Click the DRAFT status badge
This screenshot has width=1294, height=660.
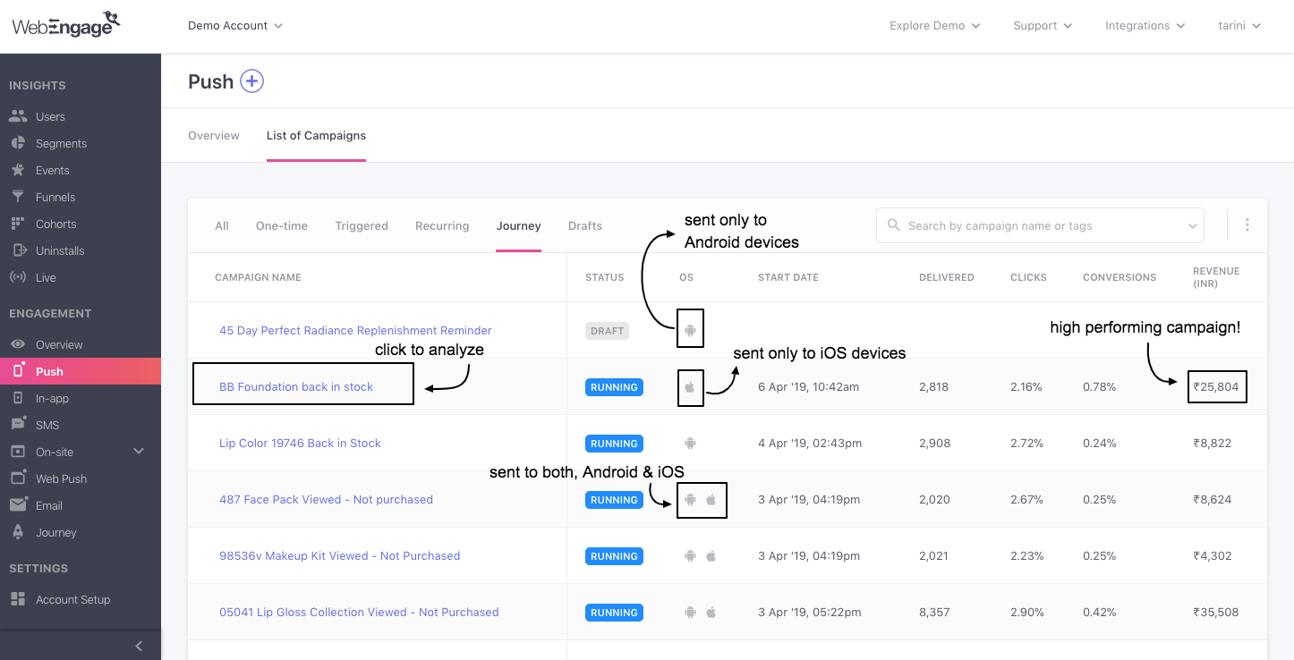[607, 331]
